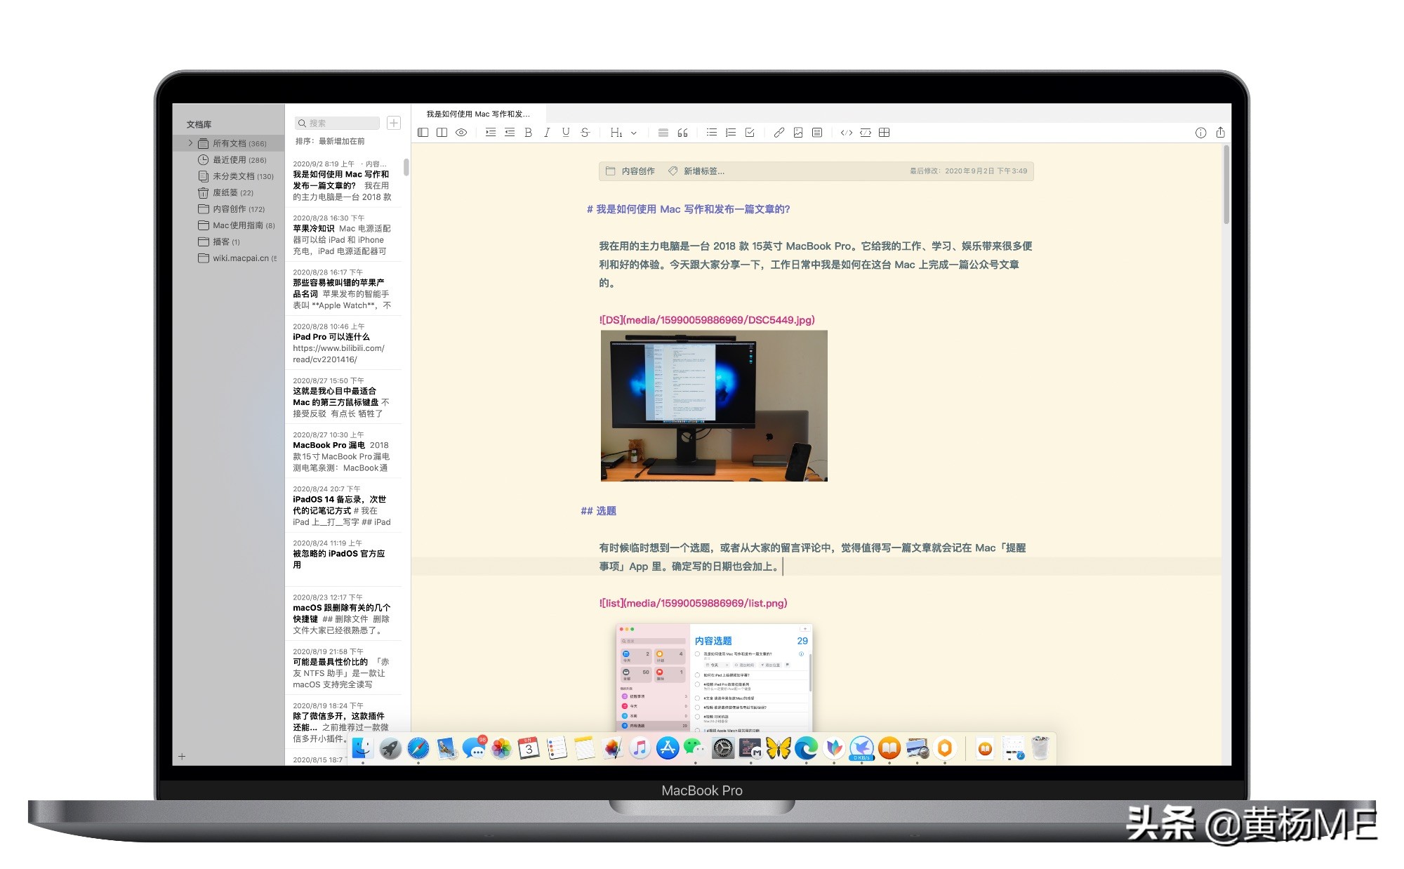Toggle Markdown preview with the eye icon
Viewport: 1404px width, 869px height.
[x=461, y=132]
